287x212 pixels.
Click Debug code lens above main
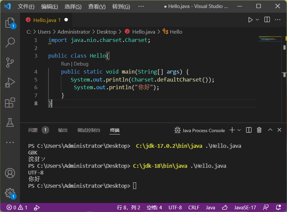[x=81, y=64]
